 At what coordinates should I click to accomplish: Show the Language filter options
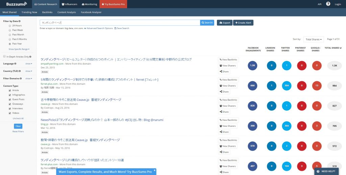(x=29, y=64)
